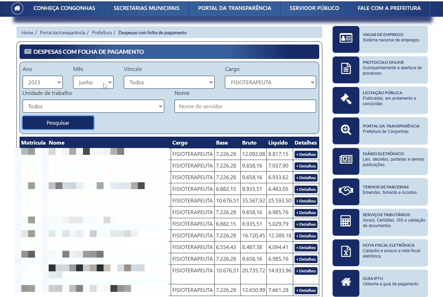The width and height of the screenshot is (443, 297).
Task: Open the Nota Fiscal Eletrônica spreadsheet icon
Action: point(346,251)
